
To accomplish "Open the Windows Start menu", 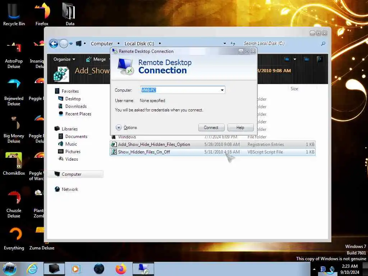I will tap(10, 269).
